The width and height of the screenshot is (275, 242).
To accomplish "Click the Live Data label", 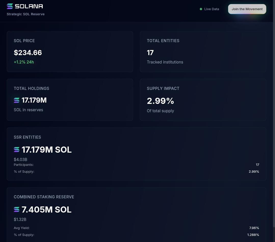I will click(212, 9).
